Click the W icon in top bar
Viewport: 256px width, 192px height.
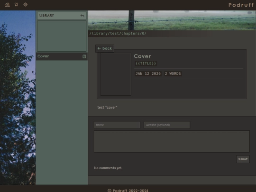16,5
